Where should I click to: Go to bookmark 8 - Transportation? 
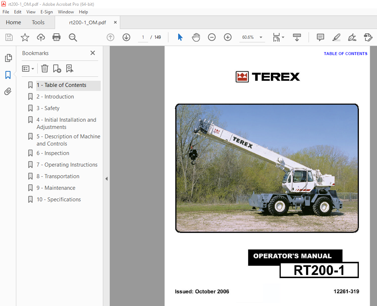[x=58, y=176]
